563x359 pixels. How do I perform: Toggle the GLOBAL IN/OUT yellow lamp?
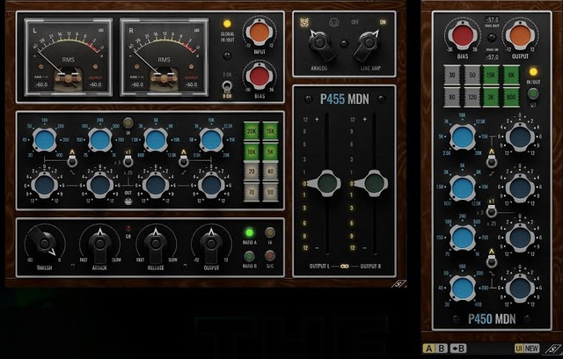[x=227, y=24]
